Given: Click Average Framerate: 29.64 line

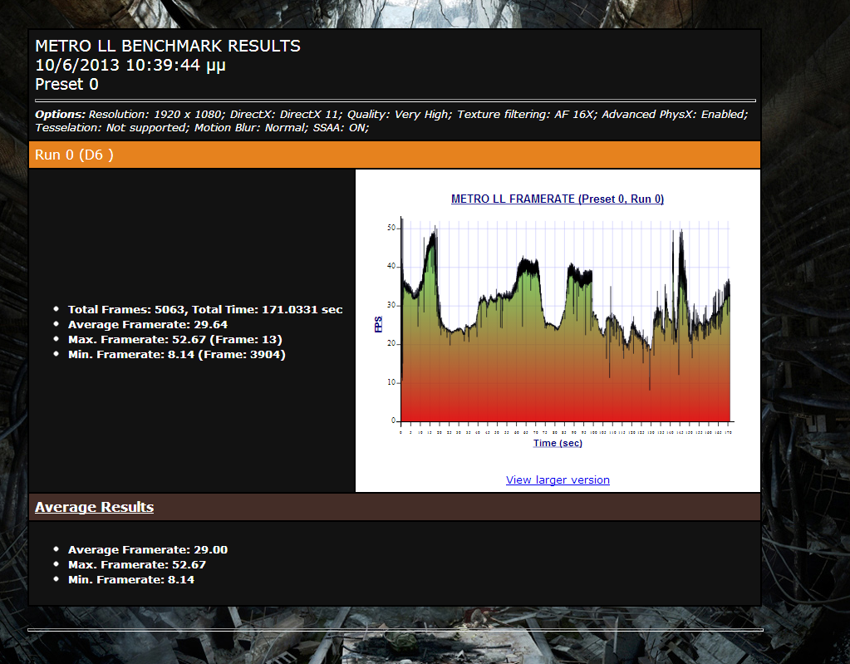Looking at the screenshot, I should [x=147, y=325].
